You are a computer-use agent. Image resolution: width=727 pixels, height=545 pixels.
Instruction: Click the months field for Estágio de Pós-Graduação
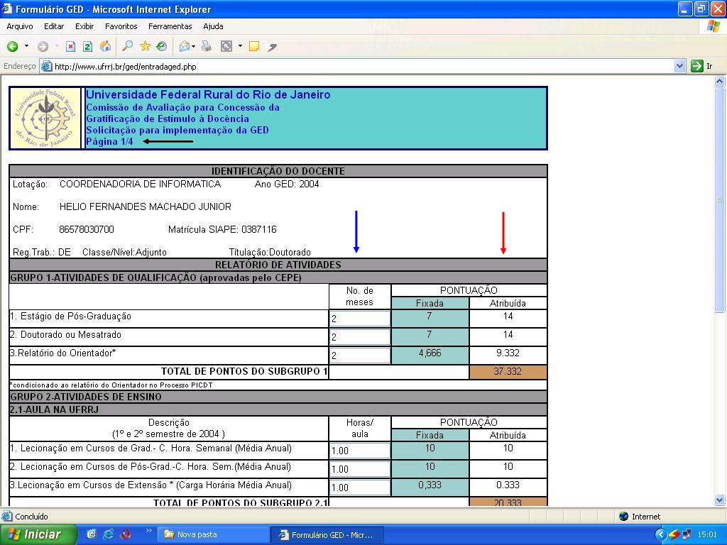coord(360,319)
